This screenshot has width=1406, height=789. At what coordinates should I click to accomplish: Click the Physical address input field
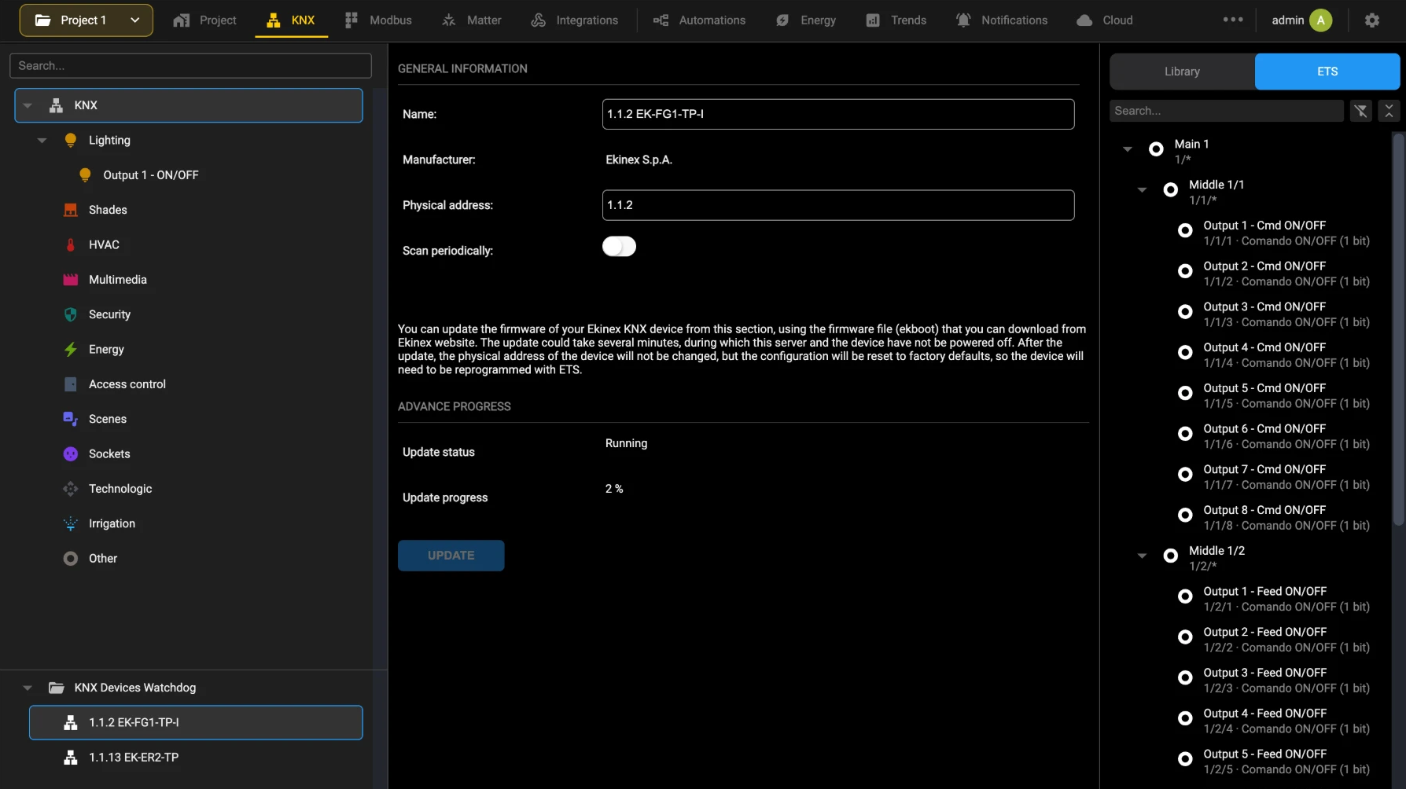[838, 205]
